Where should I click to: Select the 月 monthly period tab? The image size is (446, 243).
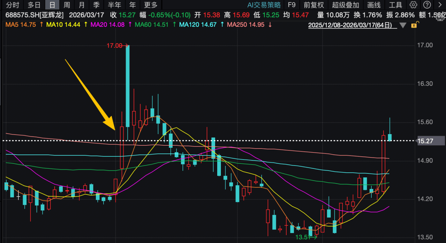[81, 5]
